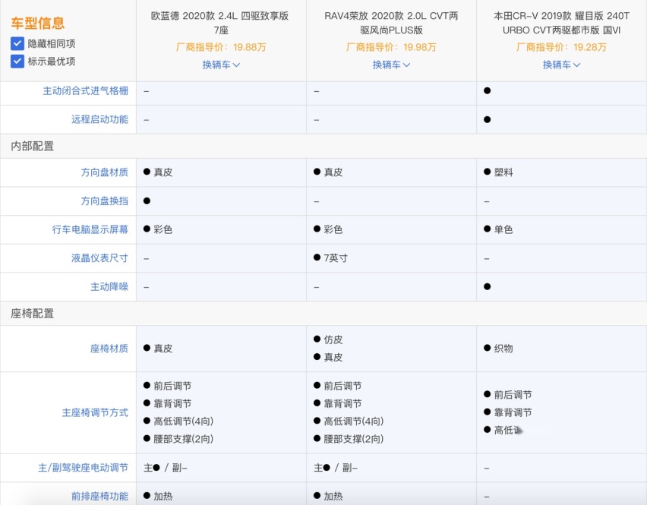The height and width of the screenshot is (505, 647).
Task: Click the 仿皮 seat material entry
Action: click(x=329, y=339)
